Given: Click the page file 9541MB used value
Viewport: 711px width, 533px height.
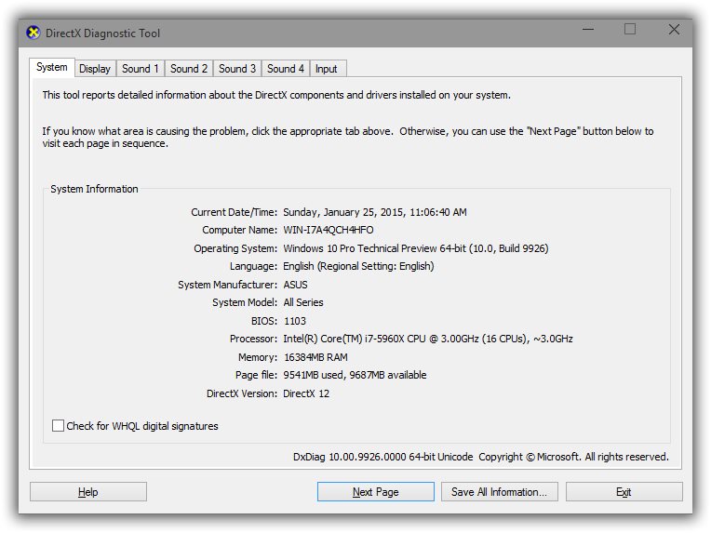Looking at the screenshot, I should [355, 375].
